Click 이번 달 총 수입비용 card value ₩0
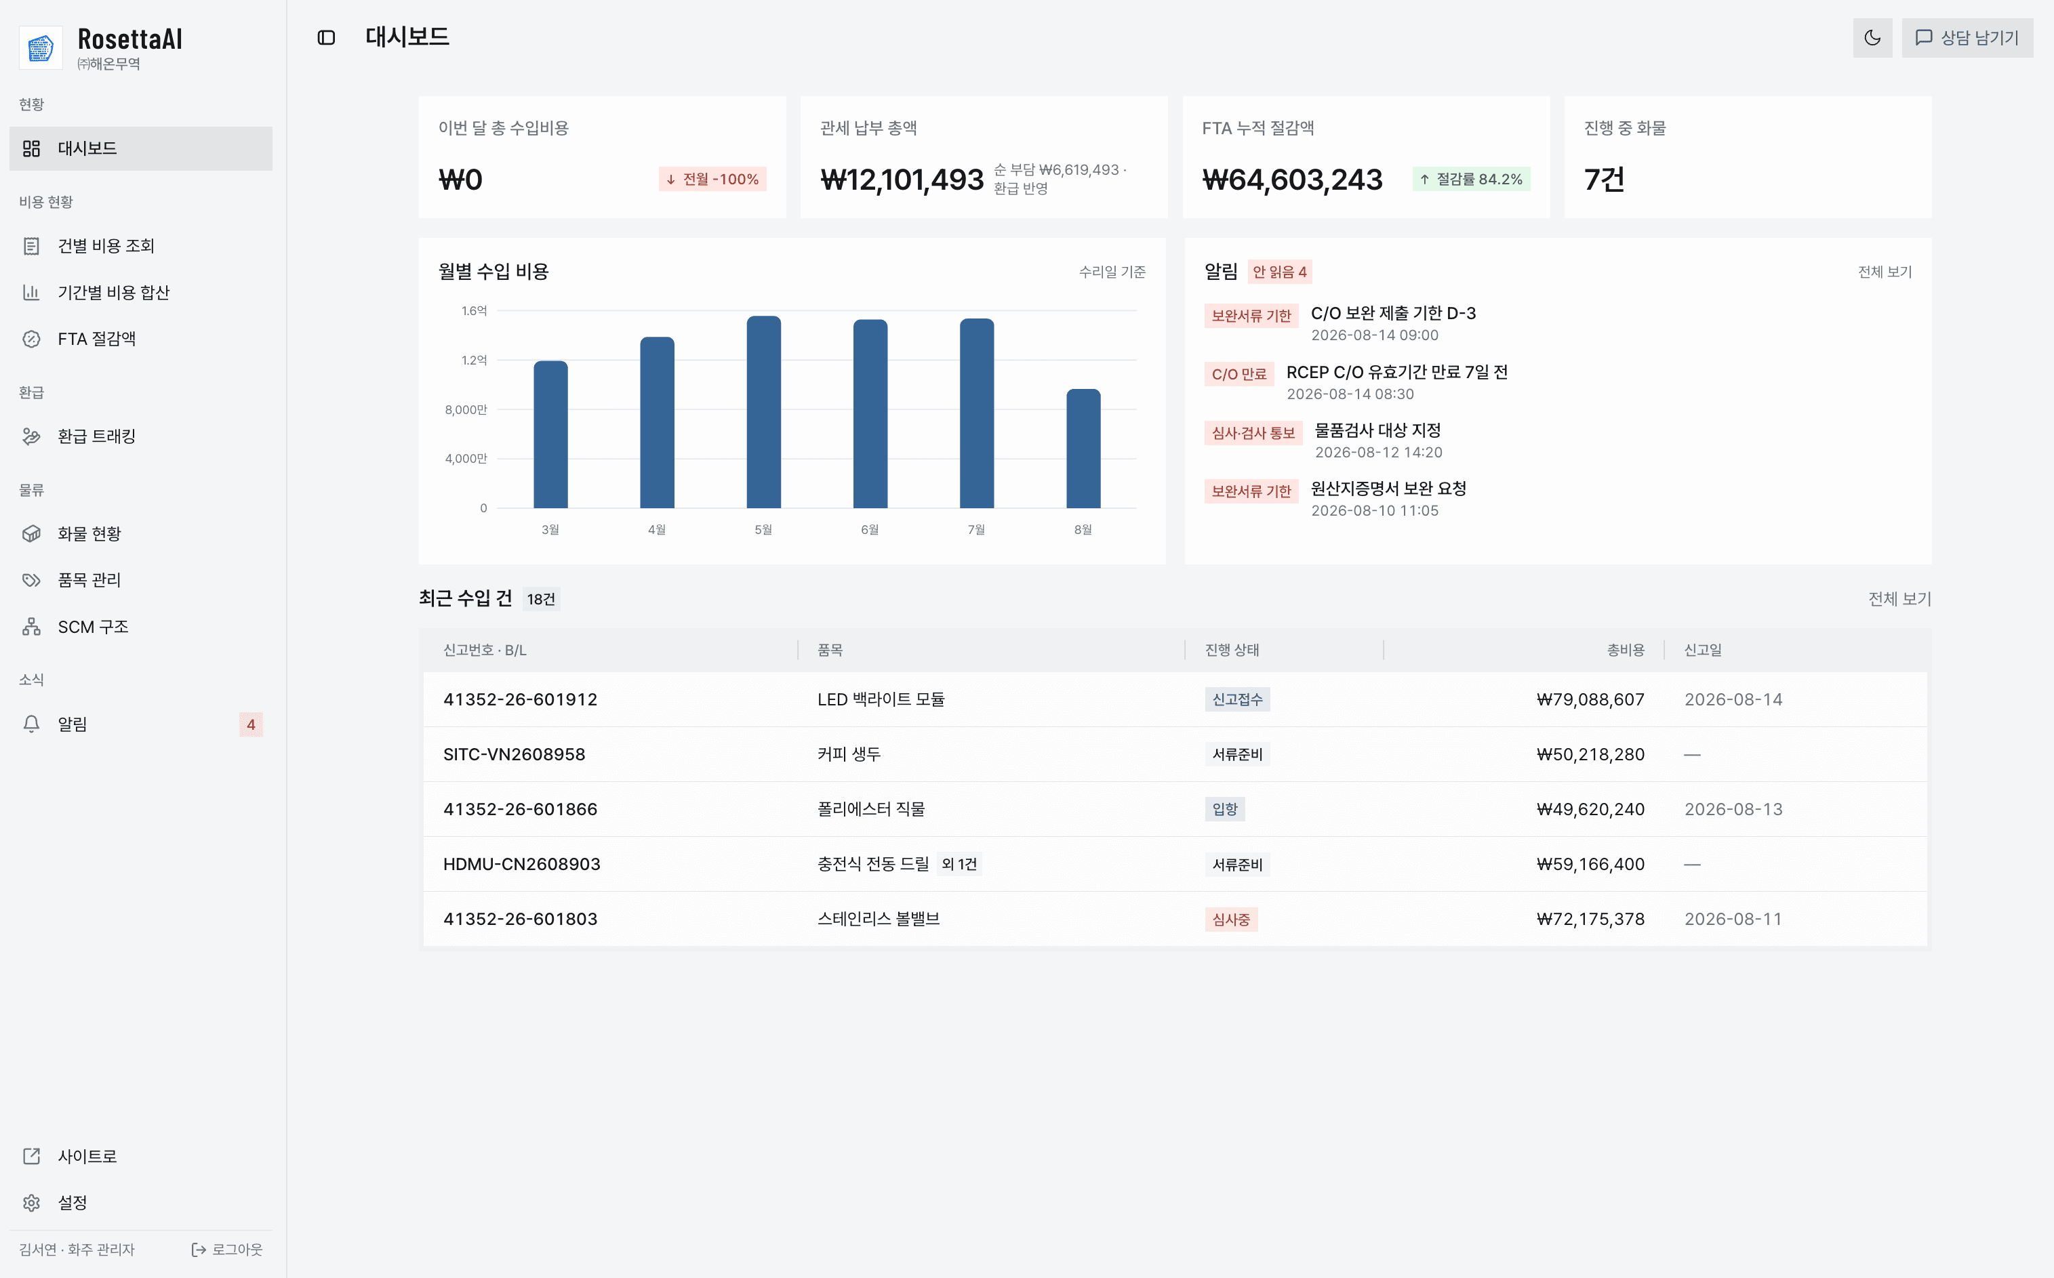 460,179
